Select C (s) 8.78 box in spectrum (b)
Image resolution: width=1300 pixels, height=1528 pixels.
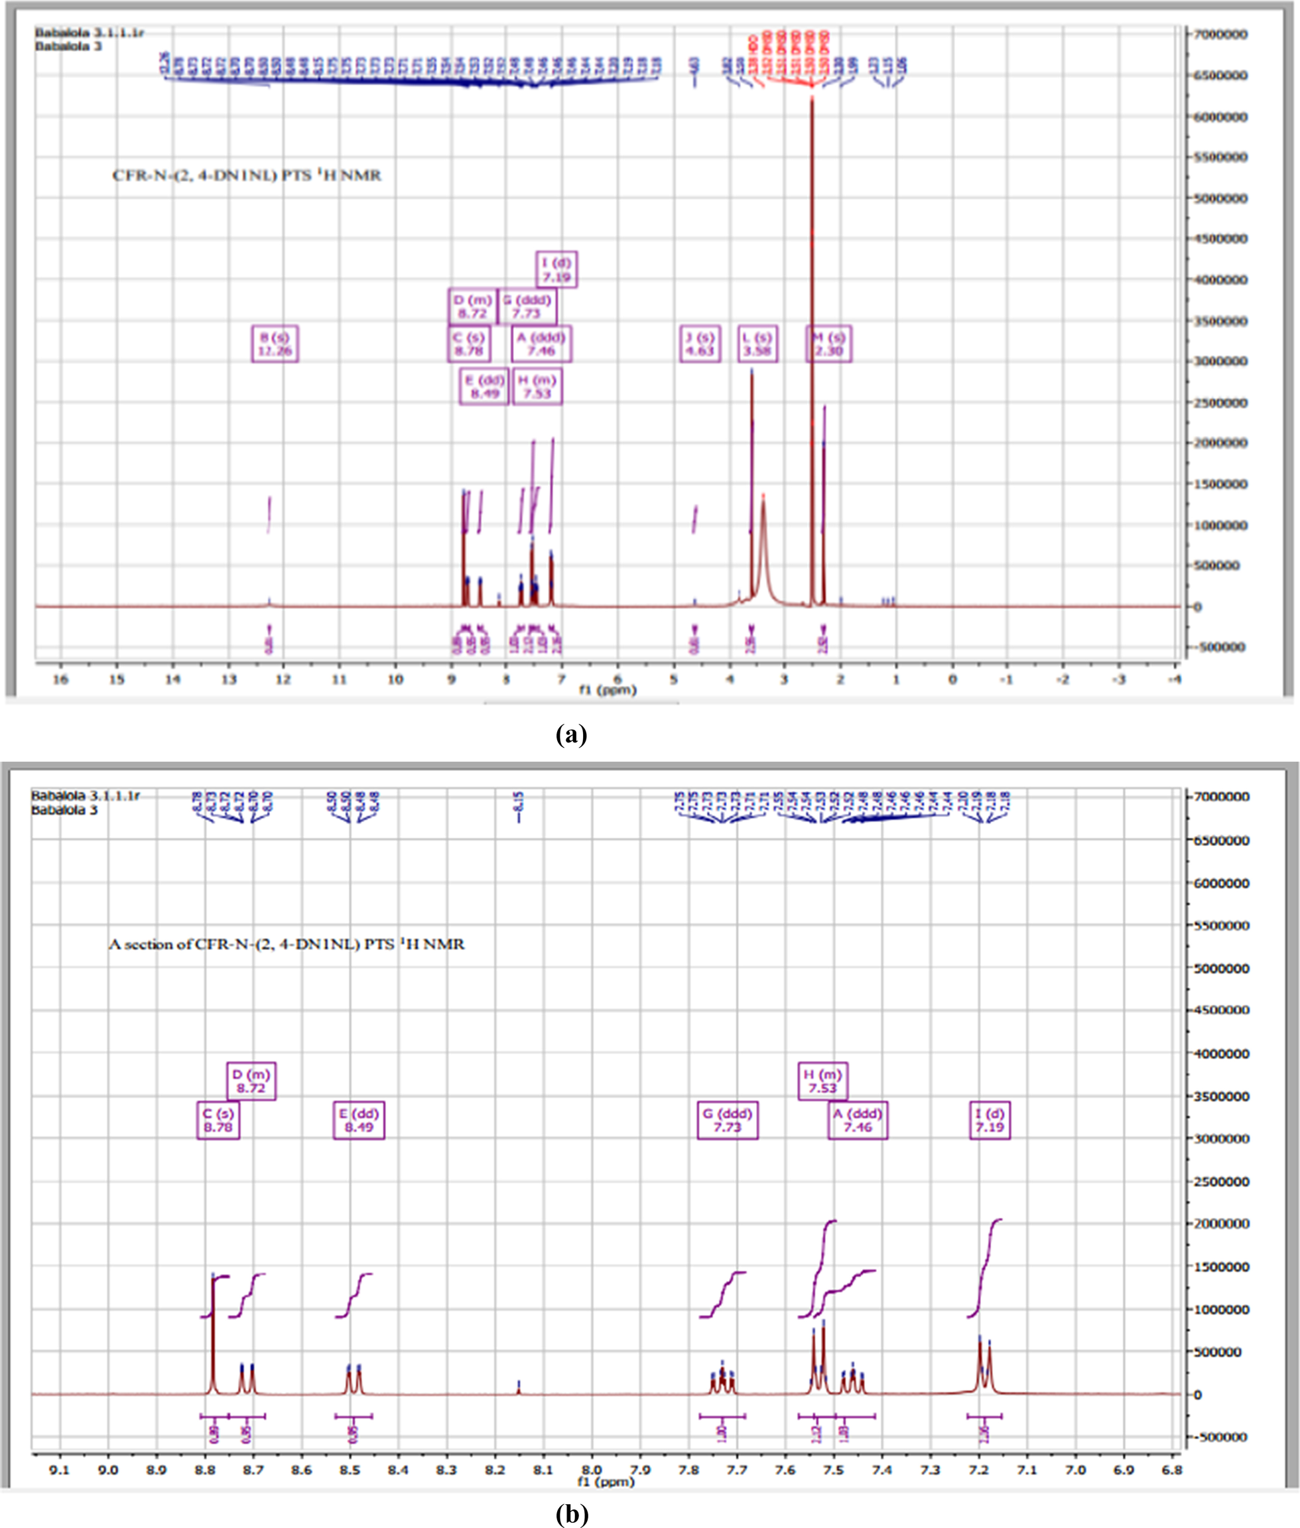tap(218, 1121)
